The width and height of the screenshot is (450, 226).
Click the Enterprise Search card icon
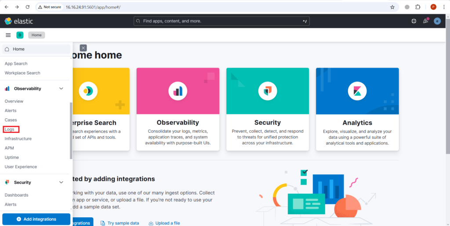[x=88, y=91]
